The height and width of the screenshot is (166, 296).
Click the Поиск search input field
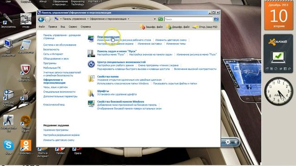click(x=188, y=19)
